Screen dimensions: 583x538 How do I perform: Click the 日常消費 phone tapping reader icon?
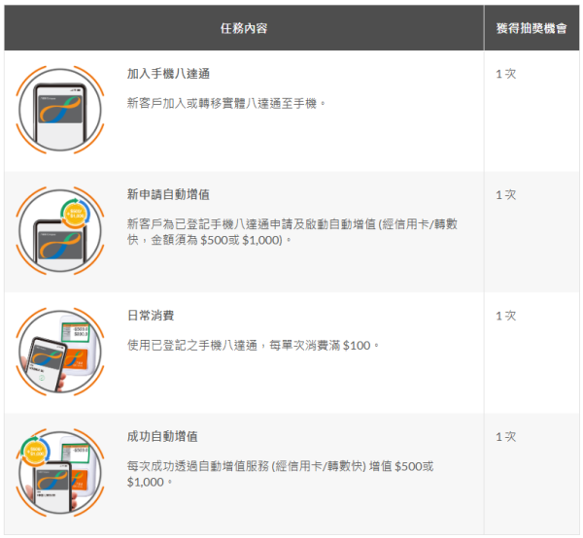[x=60, y=352]
